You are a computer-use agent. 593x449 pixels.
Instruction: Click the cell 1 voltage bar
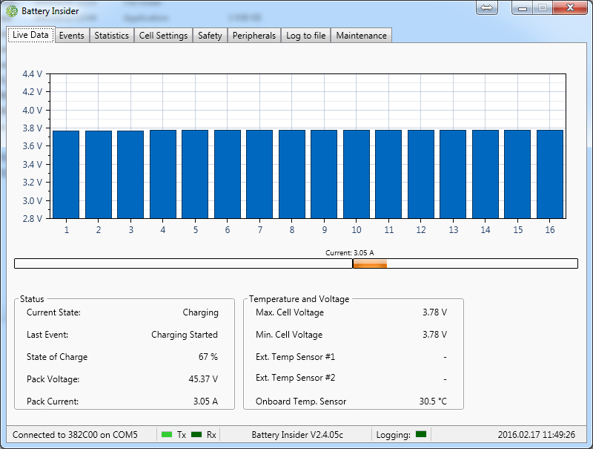[66, 174]
